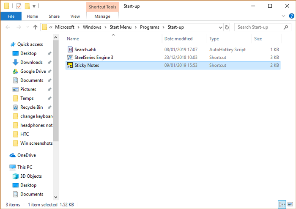Click the SteelSeries Engine 3 name
This screenshot has width=296, height=209.
tap(94, 58)
